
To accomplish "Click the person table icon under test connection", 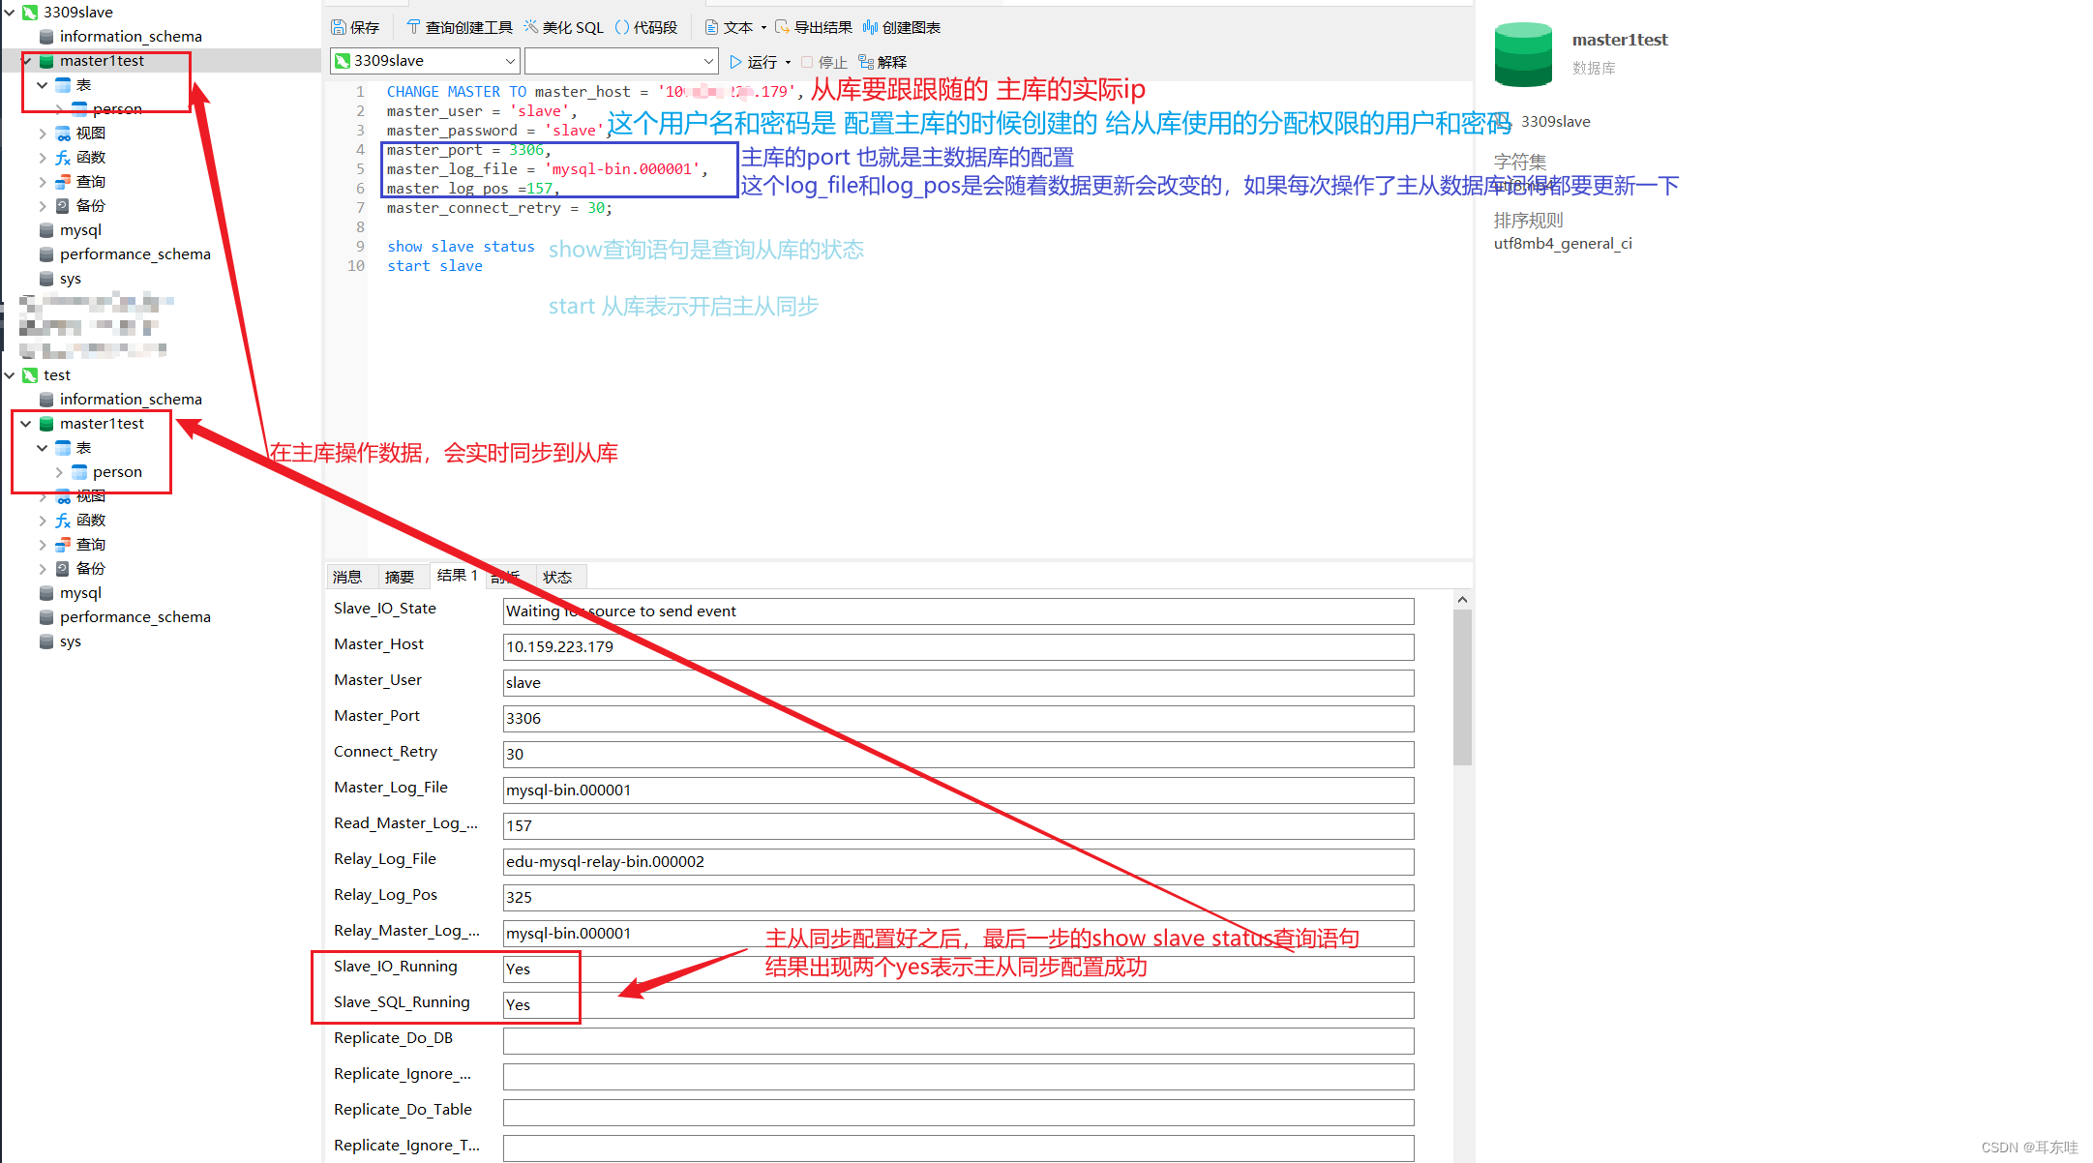I will coord(79,471).
